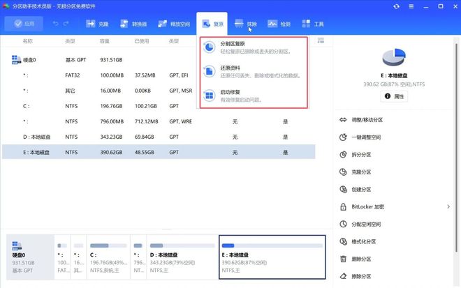Image resolution: width=461 pixels, height=288 pixels.
Task: Choose Wipe Partition (擦除分区) eraser icon
Action: point(343,276)
